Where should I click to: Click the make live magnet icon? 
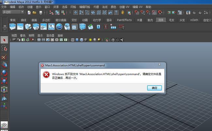pyautogui.click(x=160, y=13)
